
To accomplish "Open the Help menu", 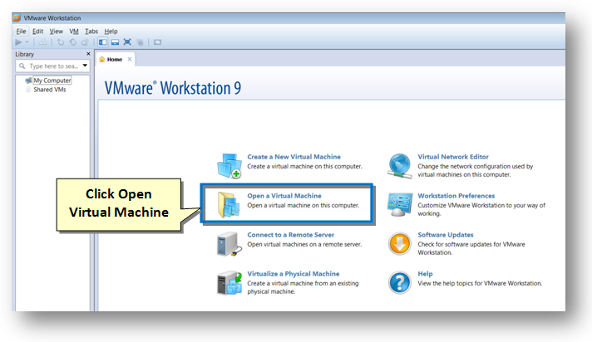I will pyautogui.click(x=111, y=32).
